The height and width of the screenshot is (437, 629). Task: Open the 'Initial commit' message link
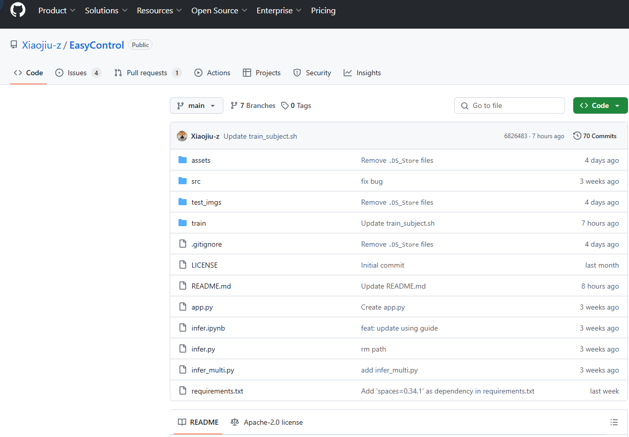(383, 265)
